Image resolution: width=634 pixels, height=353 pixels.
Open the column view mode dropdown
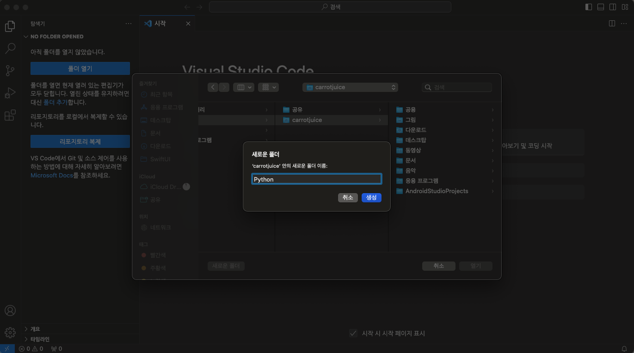click(x=244, y=87)
